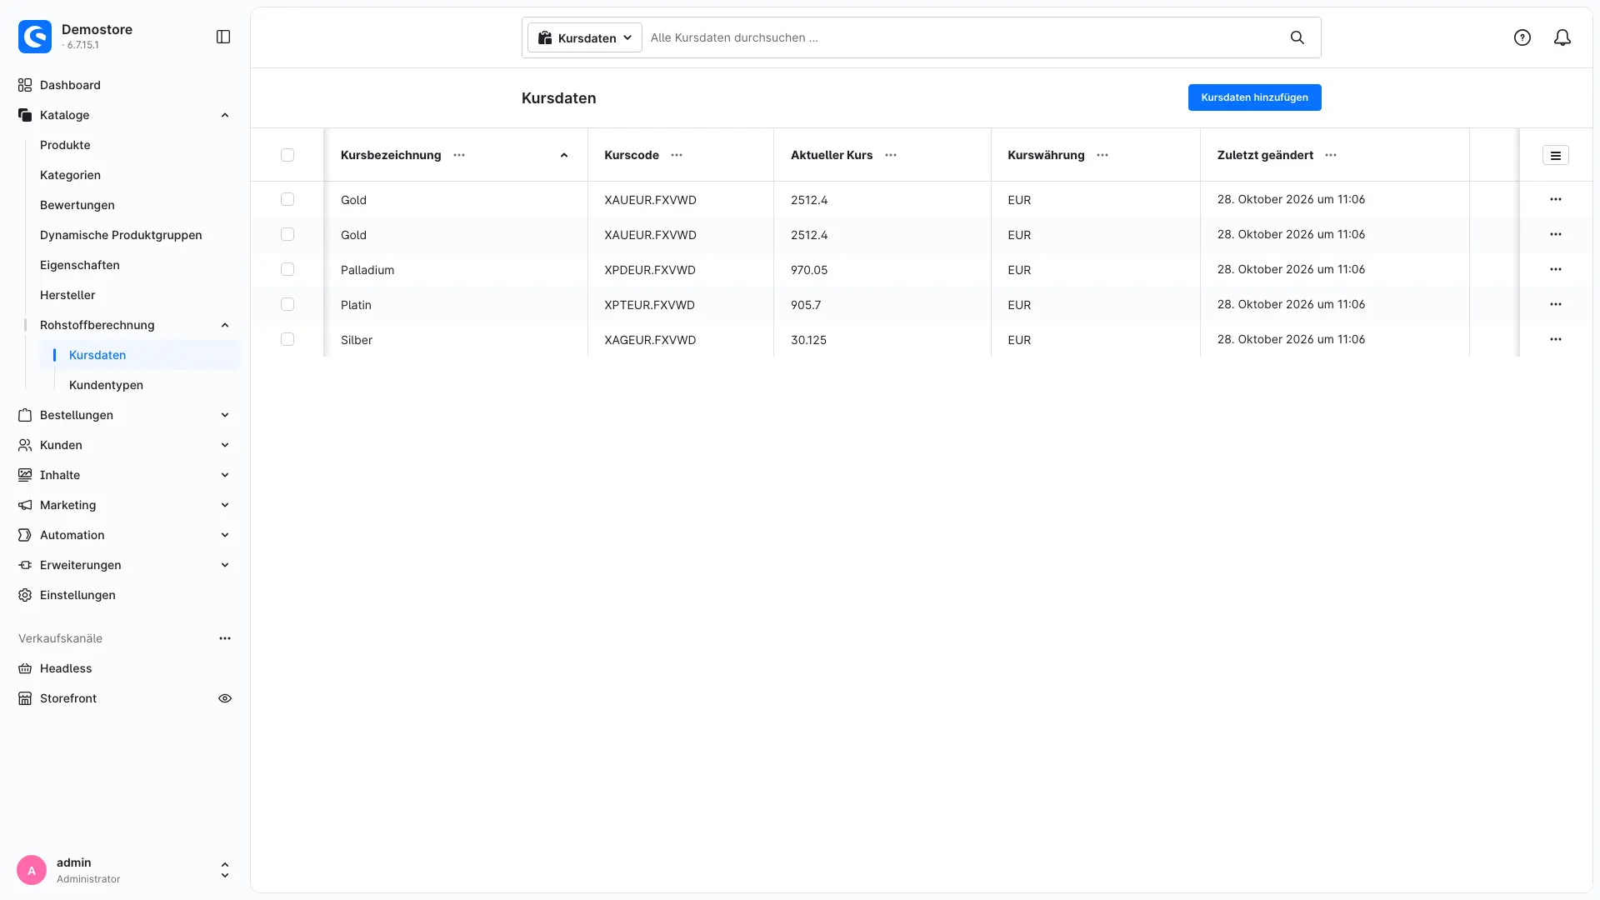Viewport: 1600px width, 900px height.
Task: Open Kundentypen in the sidebar
Action: [x=106, y=385]
